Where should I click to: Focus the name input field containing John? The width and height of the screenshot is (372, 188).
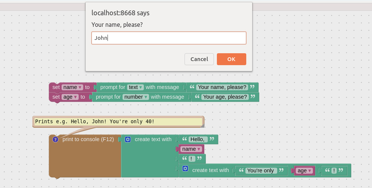[x=169, y=38]
